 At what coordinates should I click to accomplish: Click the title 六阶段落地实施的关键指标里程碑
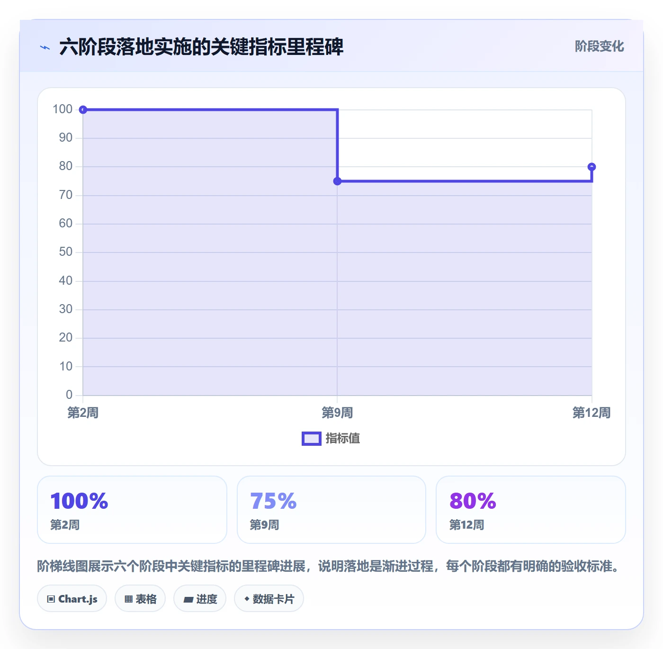click(201, 47)
